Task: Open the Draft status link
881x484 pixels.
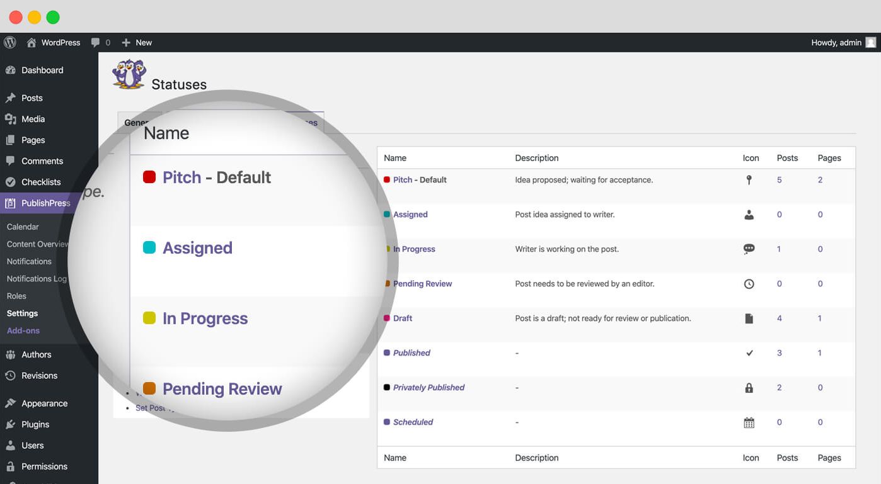Action: click(403, 318)
